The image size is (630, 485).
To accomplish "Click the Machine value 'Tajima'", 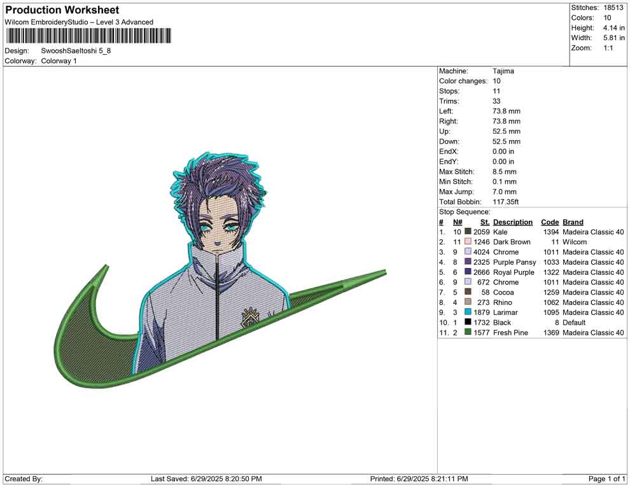I will (x=503, y=71).
